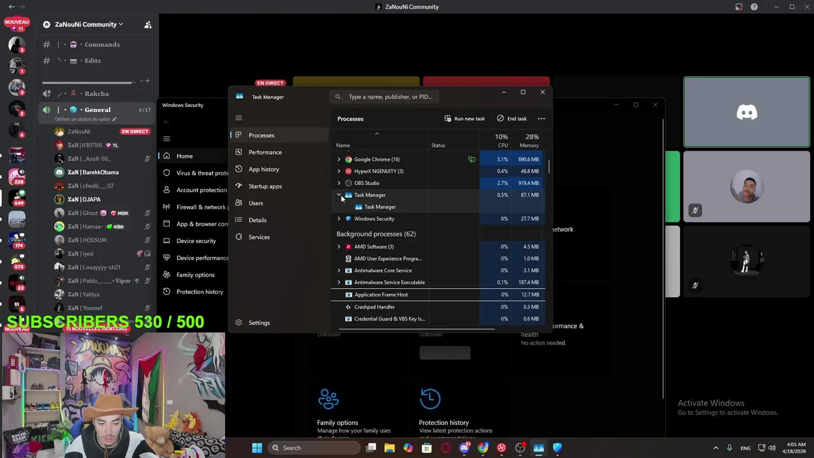Viewport: 814px width, 458px height.
Task: Open Windows Security hamburger menu
Action: pos(167,139)
